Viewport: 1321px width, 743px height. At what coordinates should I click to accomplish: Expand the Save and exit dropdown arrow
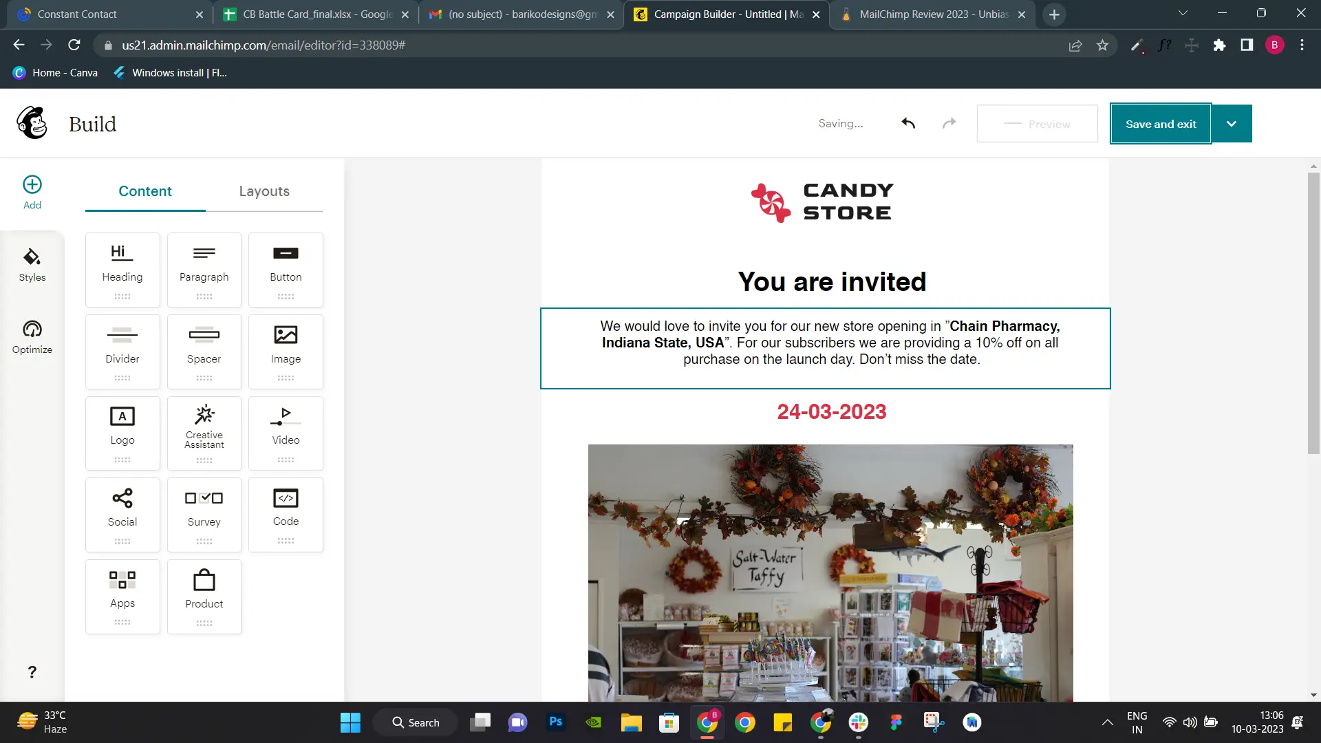(x=1231, y=123)
